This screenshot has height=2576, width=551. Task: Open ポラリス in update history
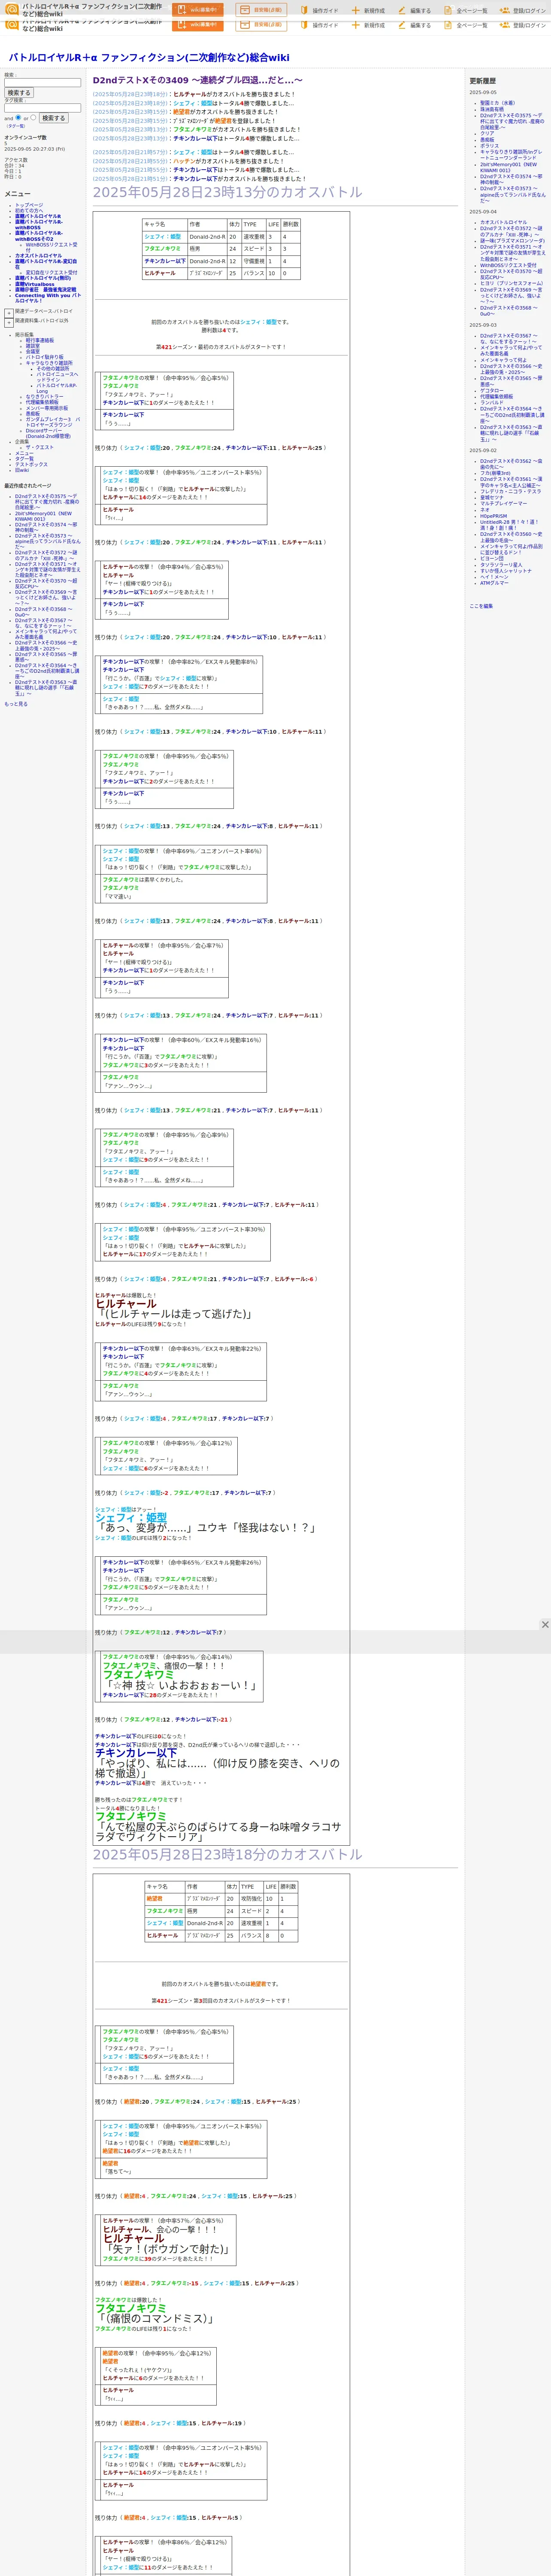pyautogui.click(x=489, y=146)
